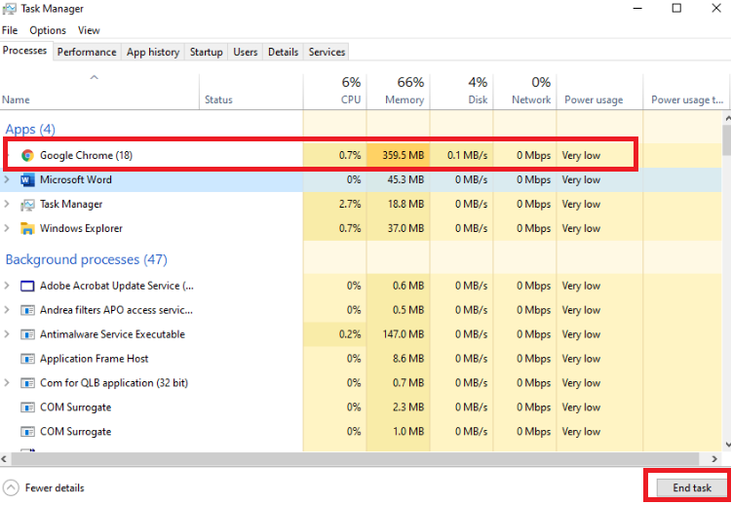The image size is (731, 505).
Task: Expand the Task Manager process group
Action: (x=7, y=204)
